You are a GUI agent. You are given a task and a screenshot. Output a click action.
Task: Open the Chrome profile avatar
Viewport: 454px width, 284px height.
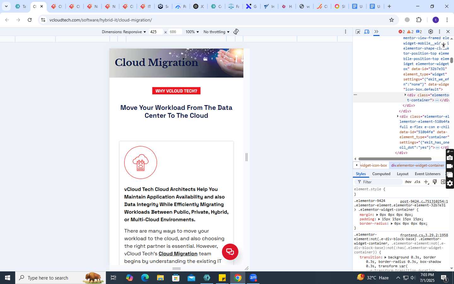point(436,20)
